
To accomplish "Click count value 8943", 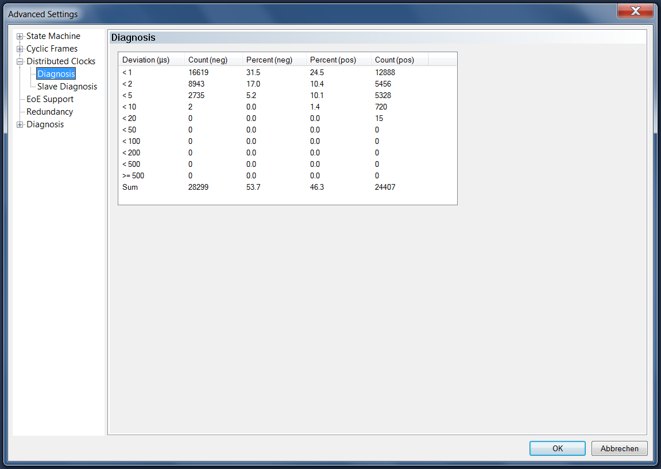I will [196, 84].
